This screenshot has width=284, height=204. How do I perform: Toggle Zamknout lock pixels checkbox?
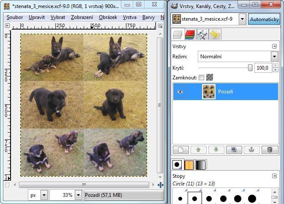pos(201,78)
